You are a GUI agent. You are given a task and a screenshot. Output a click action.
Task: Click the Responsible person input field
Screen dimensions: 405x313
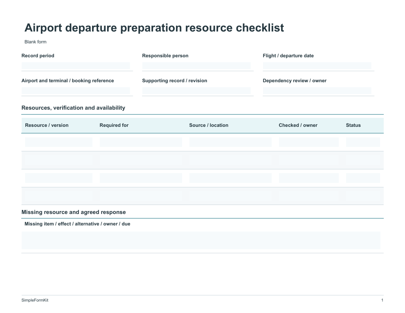(x=196, y=65)
